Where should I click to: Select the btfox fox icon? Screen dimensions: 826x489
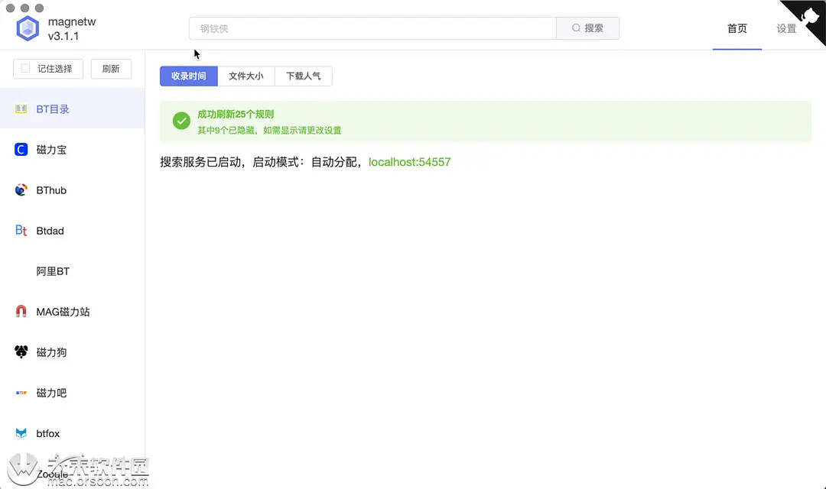(21, 433)
